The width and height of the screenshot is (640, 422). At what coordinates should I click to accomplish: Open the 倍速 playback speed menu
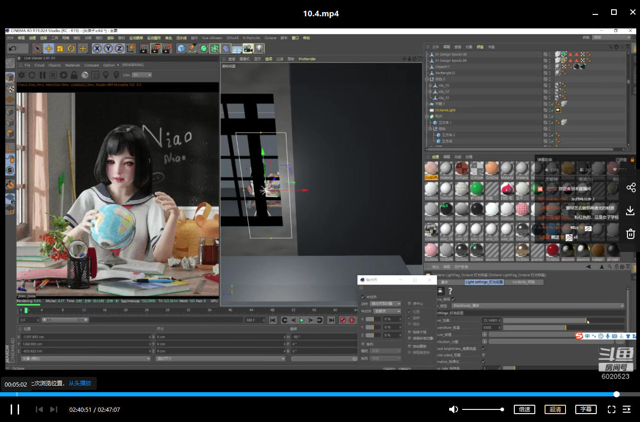[525, 409]
